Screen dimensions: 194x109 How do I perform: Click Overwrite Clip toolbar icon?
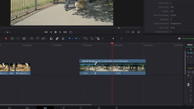[38, 38]
